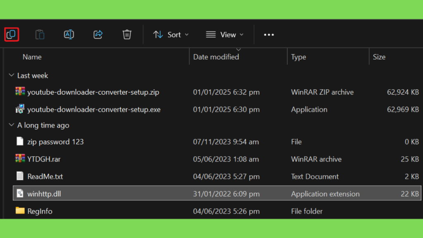Screen dimensions: 423x238
Task: Click the youtube-downloader-converter-setup.exe installer icon
Action: [20, 109]
